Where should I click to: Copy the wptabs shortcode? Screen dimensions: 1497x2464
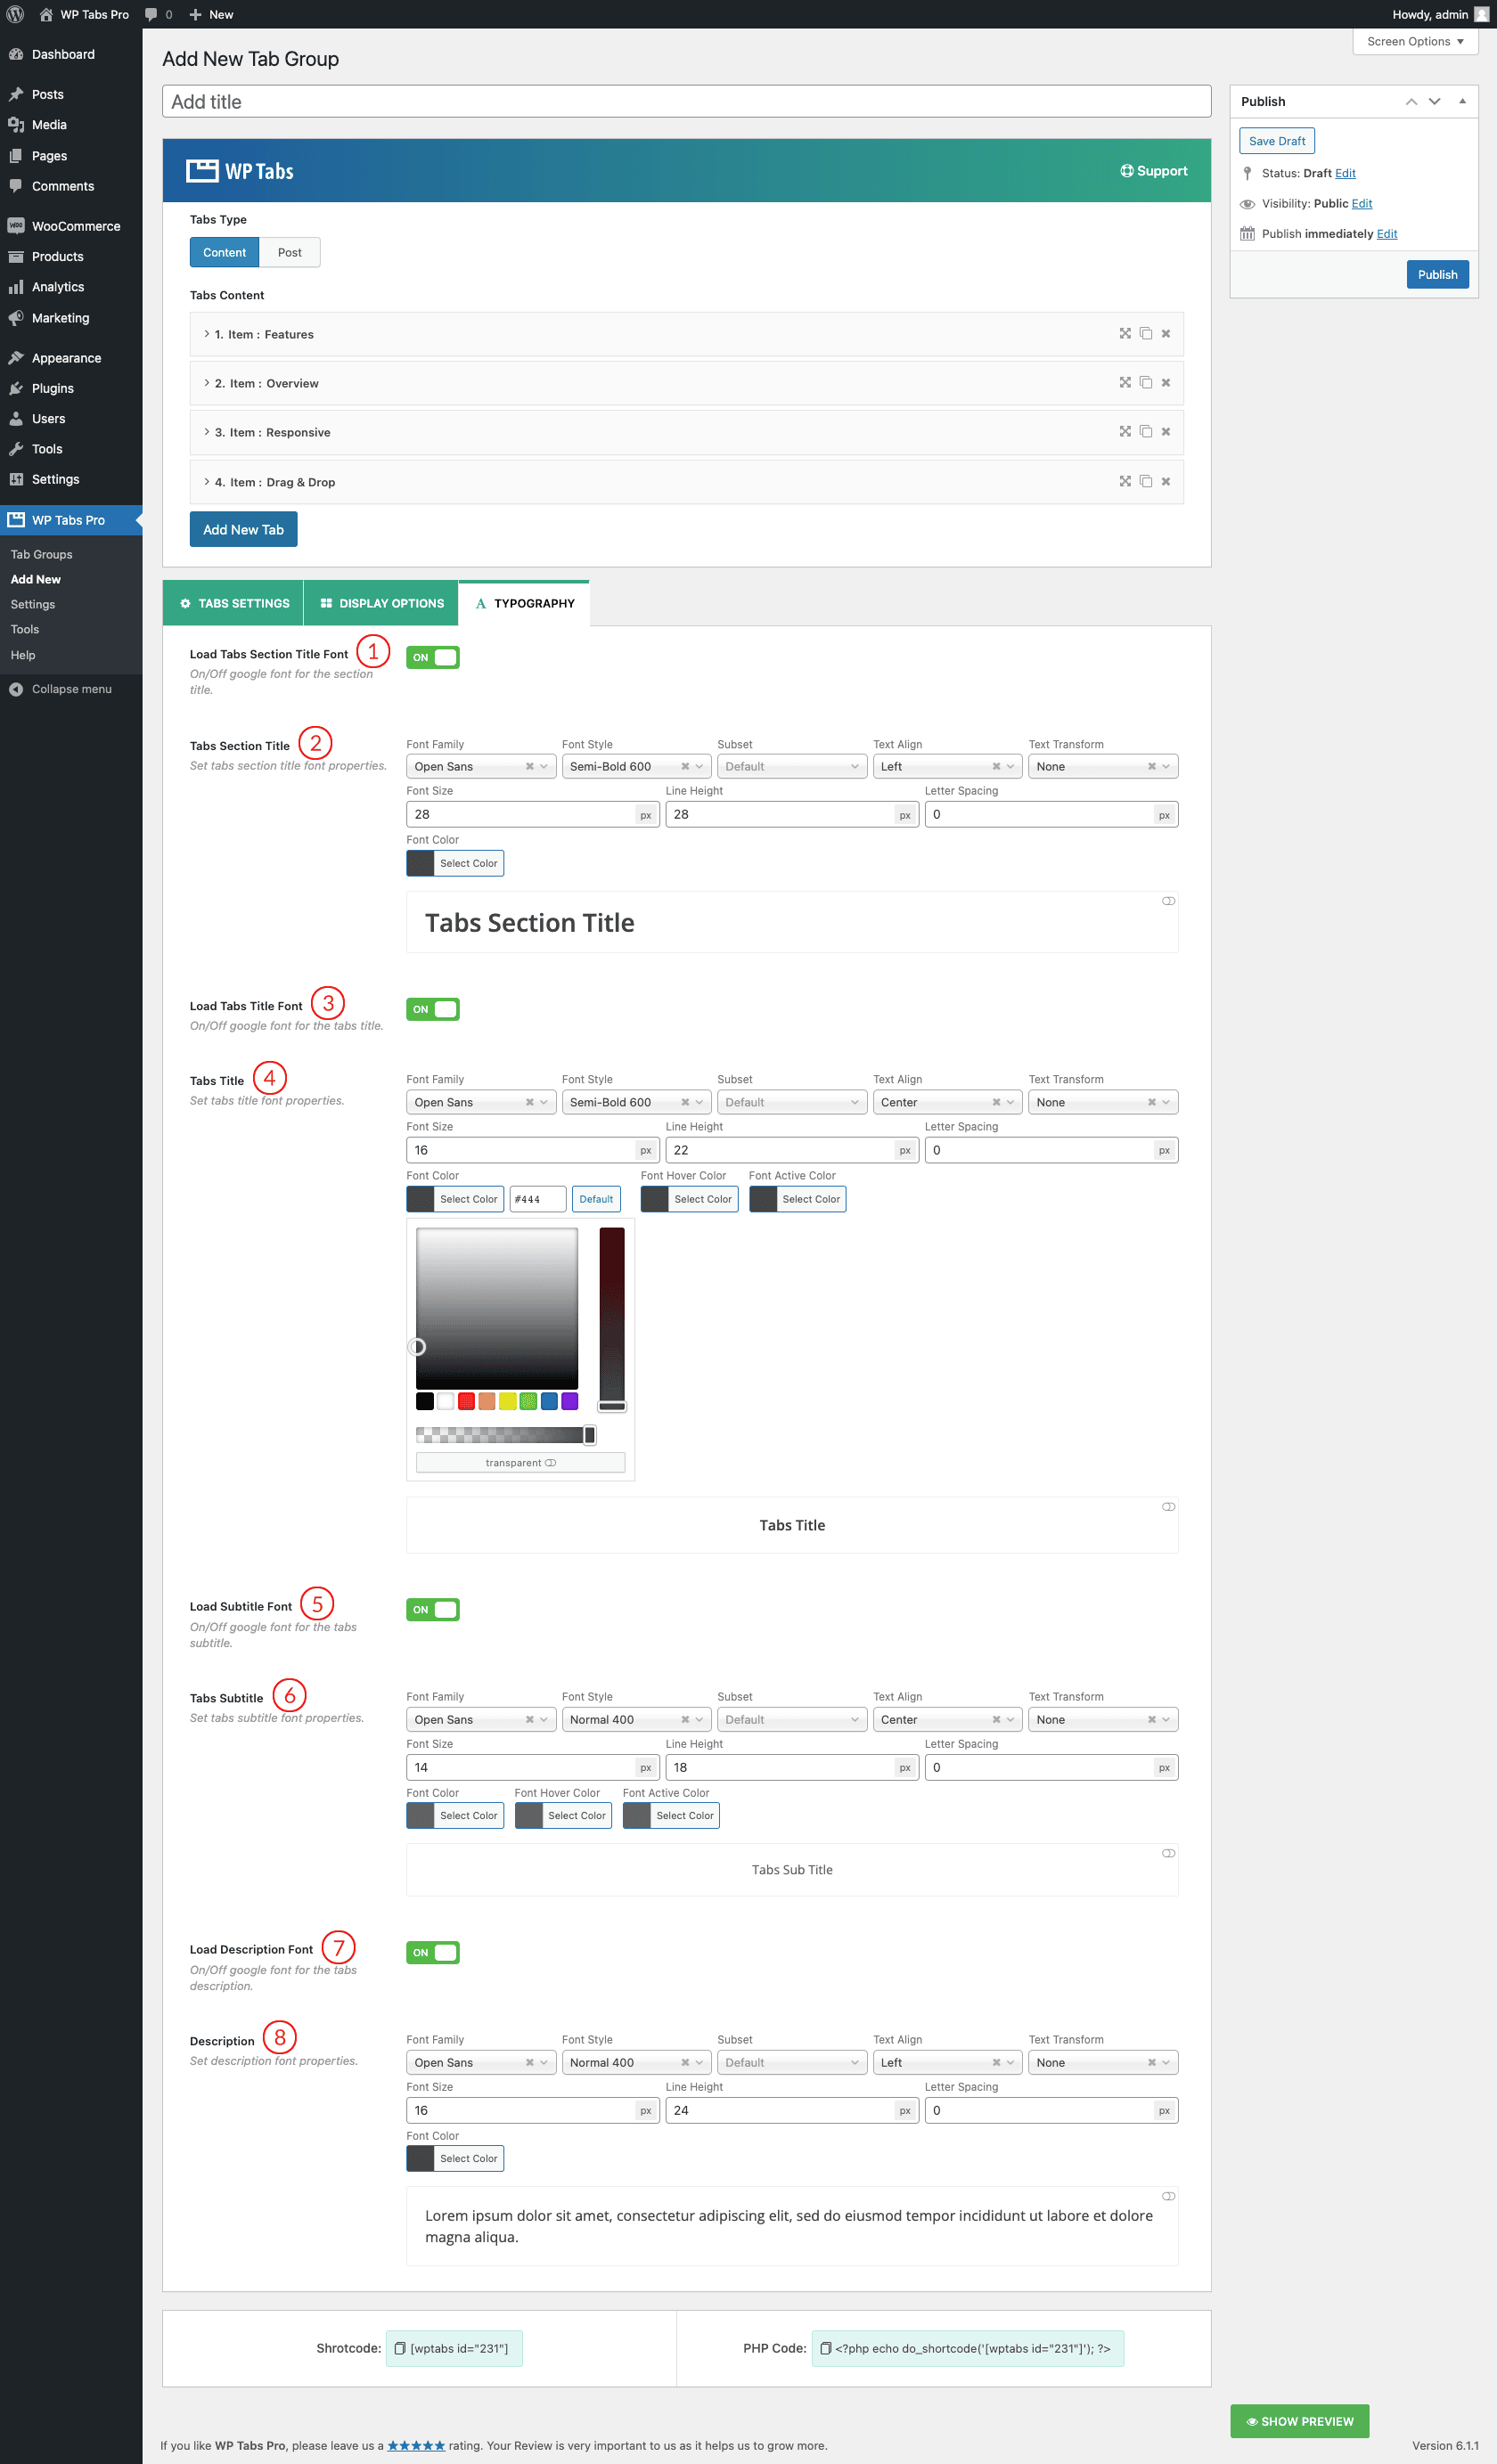pyautogui.click(x=454, y=2348)
